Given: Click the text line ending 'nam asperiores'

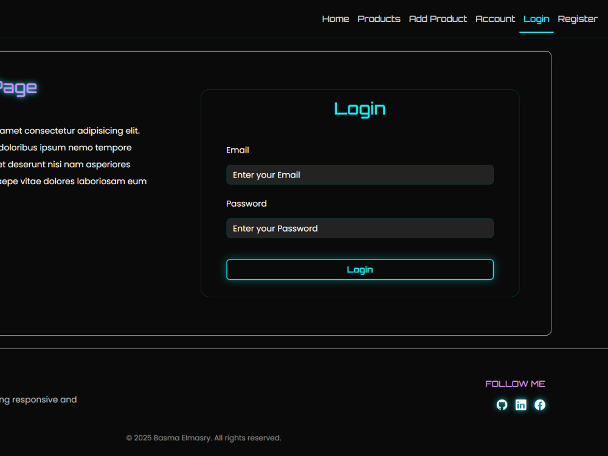Looking at the screenshot, I should point(65,164).
